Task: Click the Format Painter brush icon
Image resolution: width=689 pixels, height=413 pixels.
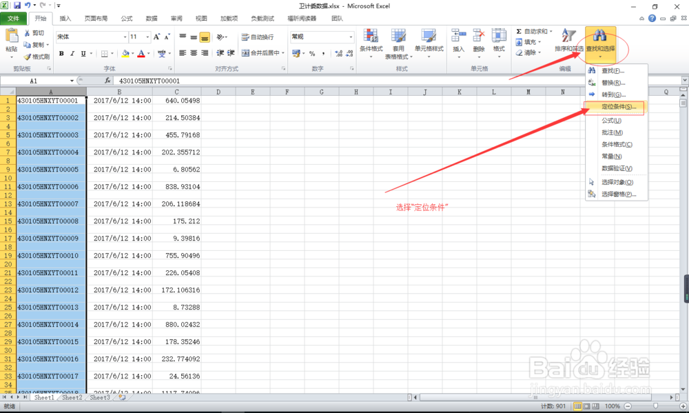Action: (x=28, y=57)
